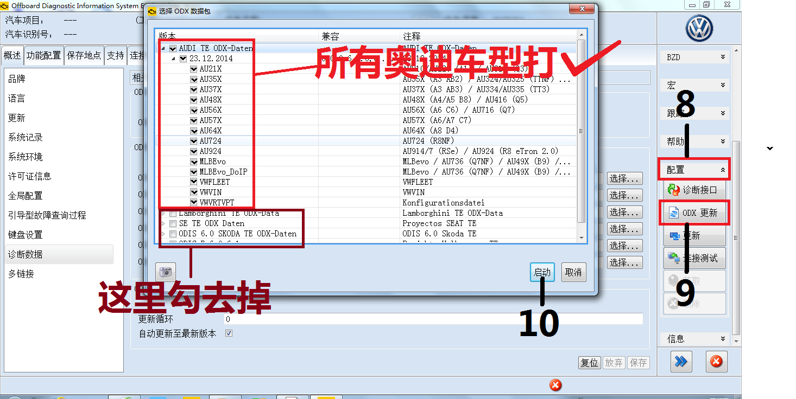796x399 pixels.
Task: Click the 兼容 column header
Action: 358,36
